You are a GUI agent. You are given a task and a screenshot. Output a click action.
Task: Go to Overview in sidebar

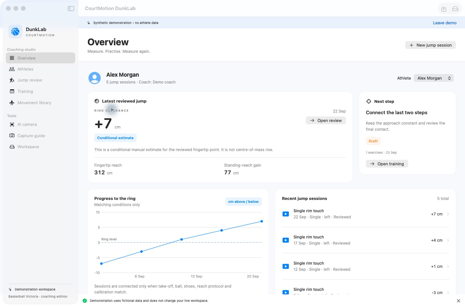coord(40,58)
